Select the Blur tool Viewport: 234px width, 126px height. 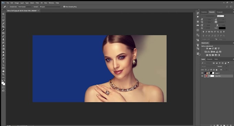3,52
